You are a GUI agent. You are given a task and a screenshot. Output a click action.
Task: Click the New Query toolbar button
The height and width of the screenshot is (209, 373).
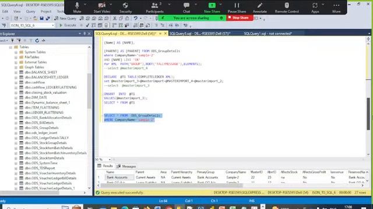point(65,18)
